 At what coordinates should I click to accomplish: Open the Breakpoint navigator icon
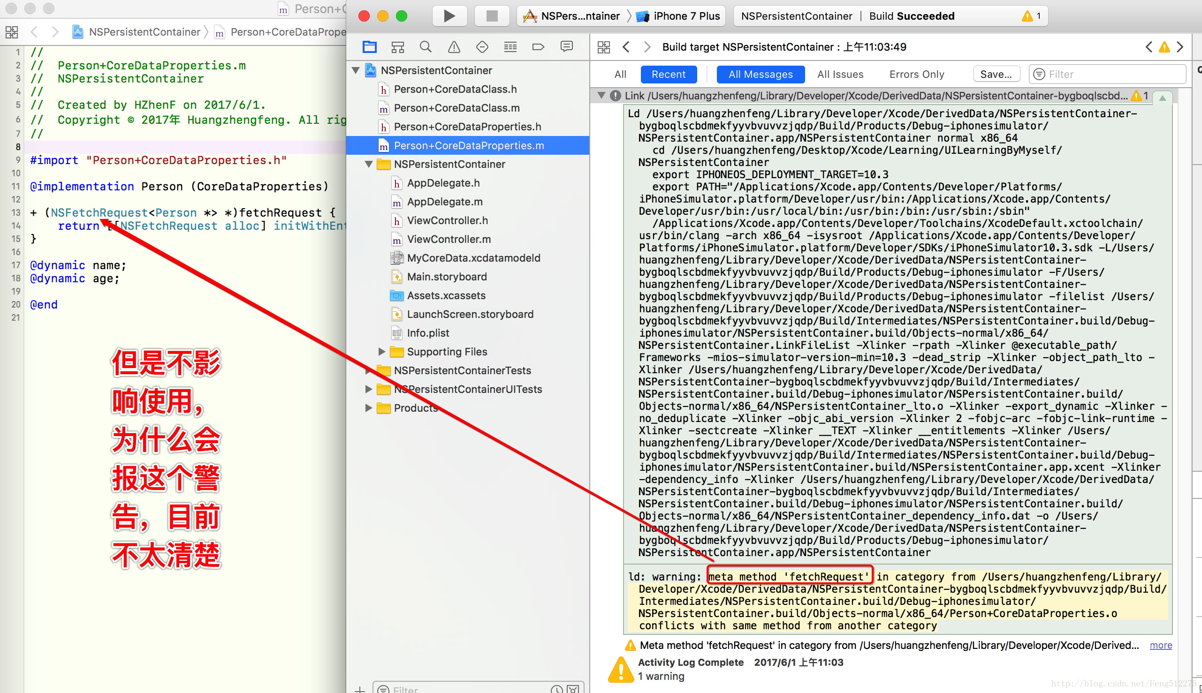538,46
